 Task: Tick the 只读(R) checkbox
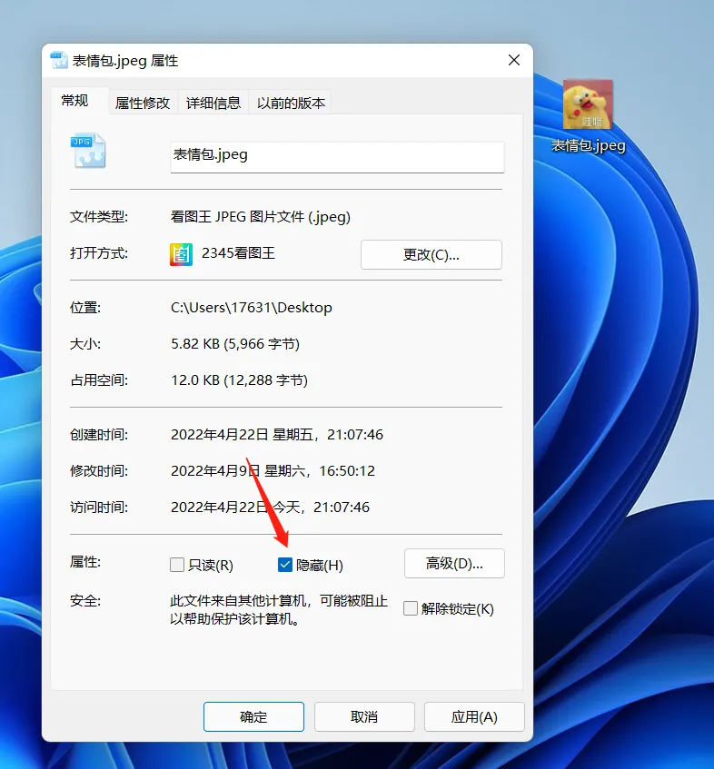(x=176, y=565)
